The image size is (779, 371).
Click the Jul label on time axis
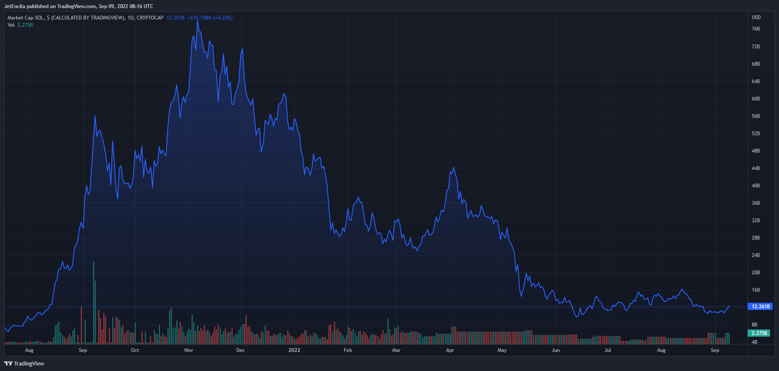click(x=608, y=350)
